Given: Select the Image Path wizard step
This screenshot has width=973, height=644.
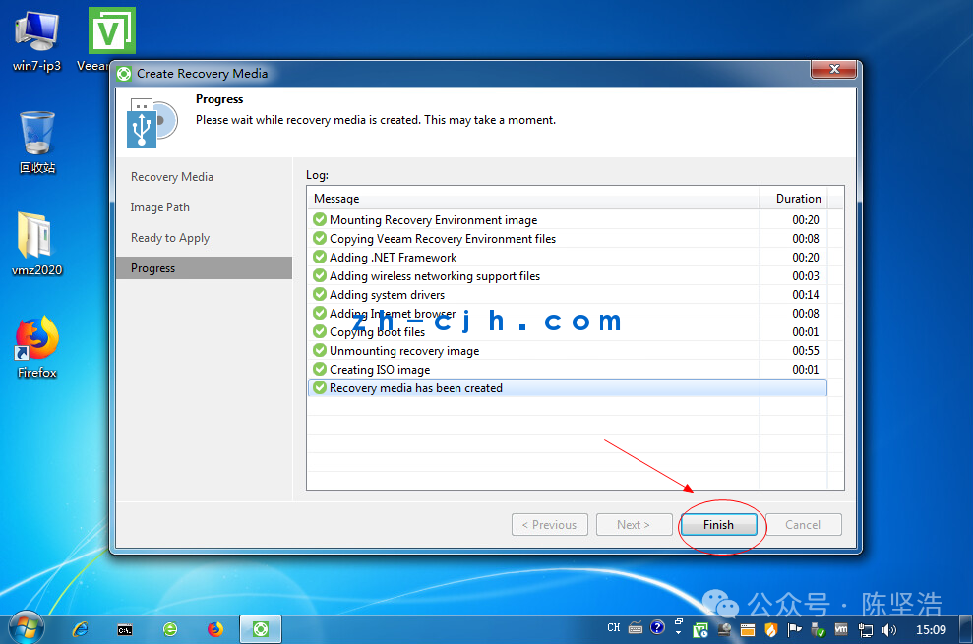Looking at the screenshot, I should coord(160,207).
